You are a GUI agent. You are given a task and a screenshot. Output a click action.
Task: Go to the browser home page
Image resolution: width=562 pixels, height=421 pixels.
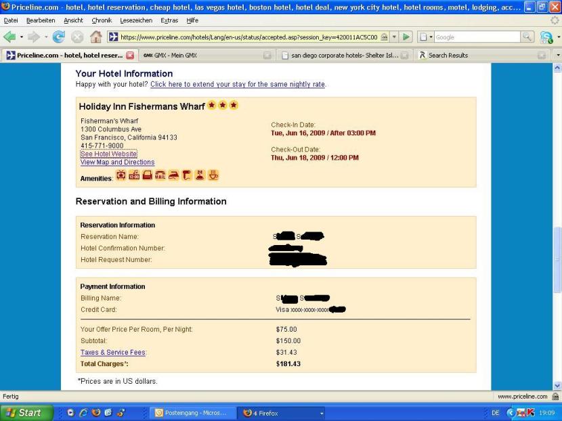coord(96,37)
